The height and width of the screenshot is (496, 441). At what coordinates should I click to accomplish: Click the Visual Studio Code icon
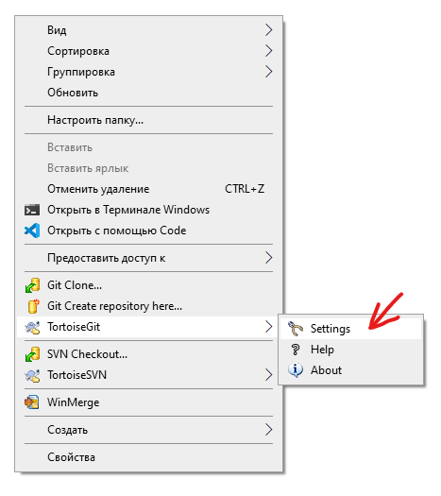pos(32,231)
